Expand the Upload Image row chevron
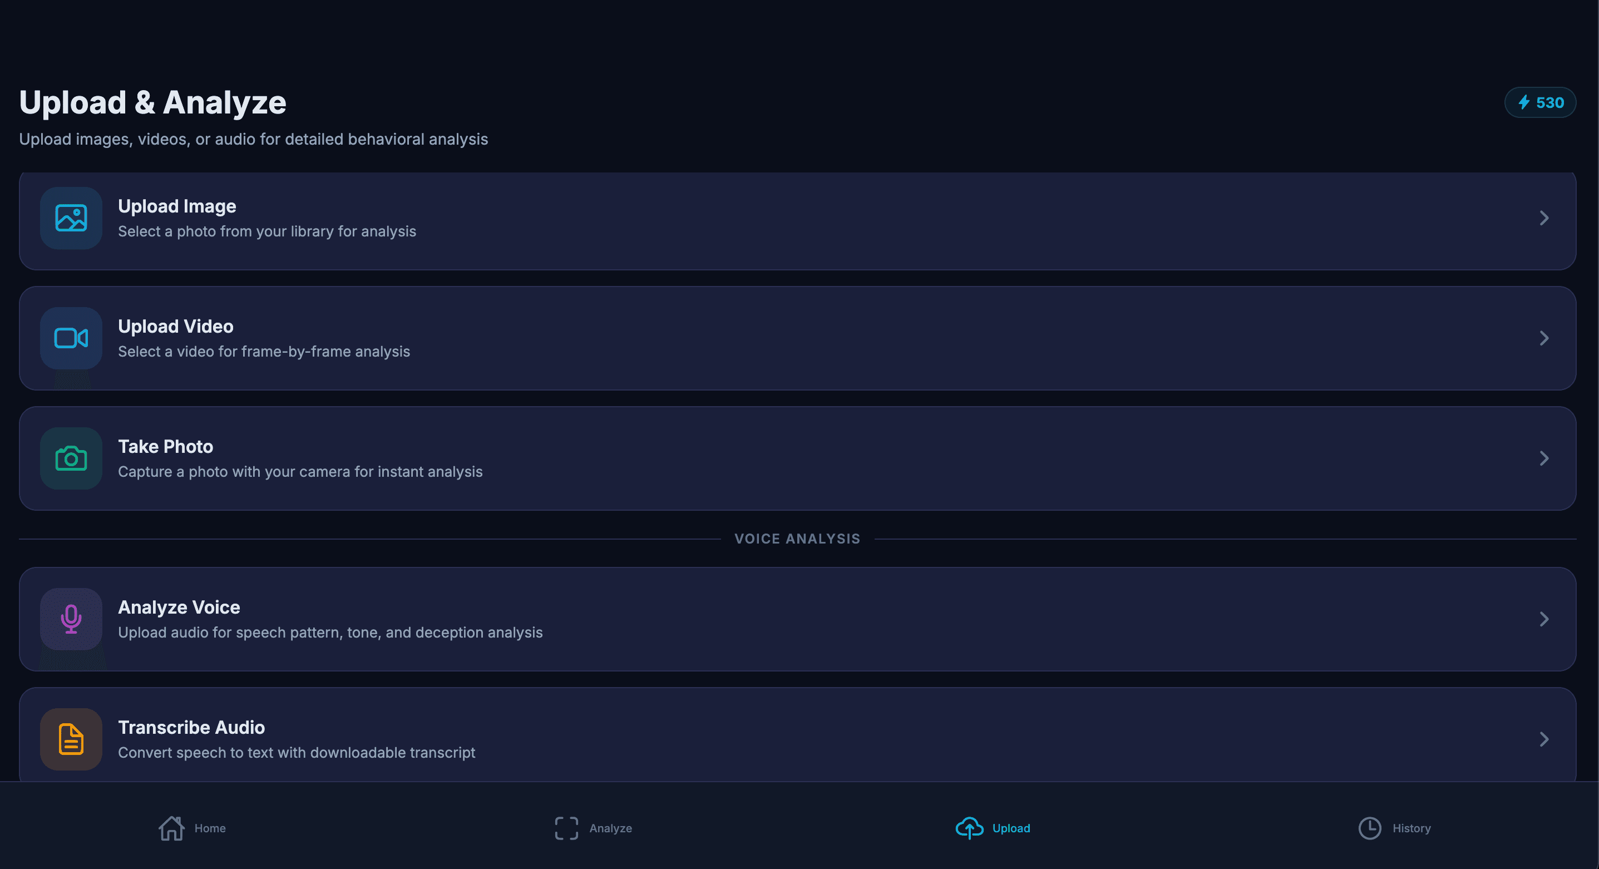The width and height of the screenshot is (1599, 869). point(1544,218)
